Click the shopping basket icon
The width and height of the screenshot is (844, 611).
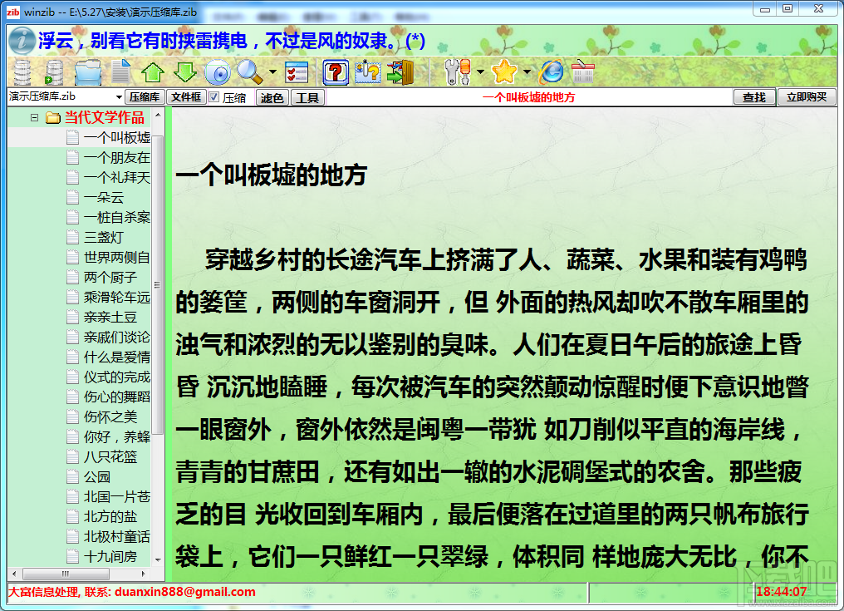coord(582,72)
